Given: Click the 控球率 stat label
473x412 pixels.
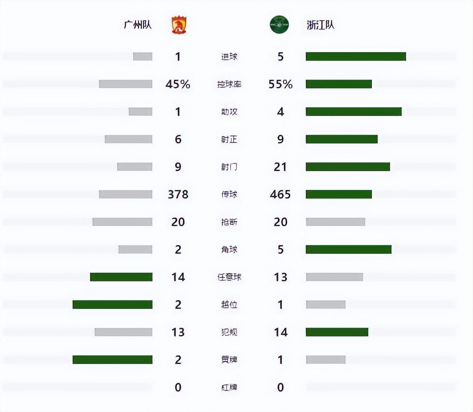Looking at the screenshot, I should pyautogui.click(x=229, y=84).
